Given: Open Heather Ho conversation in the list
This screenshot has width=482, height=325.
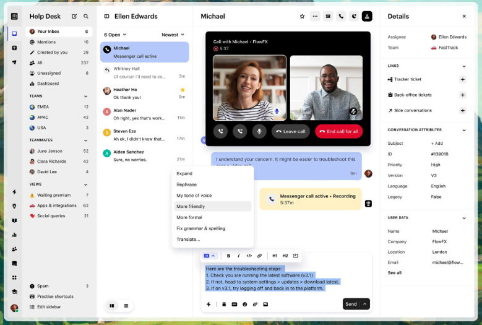Looking at the screenshot, I should (144, 93).
